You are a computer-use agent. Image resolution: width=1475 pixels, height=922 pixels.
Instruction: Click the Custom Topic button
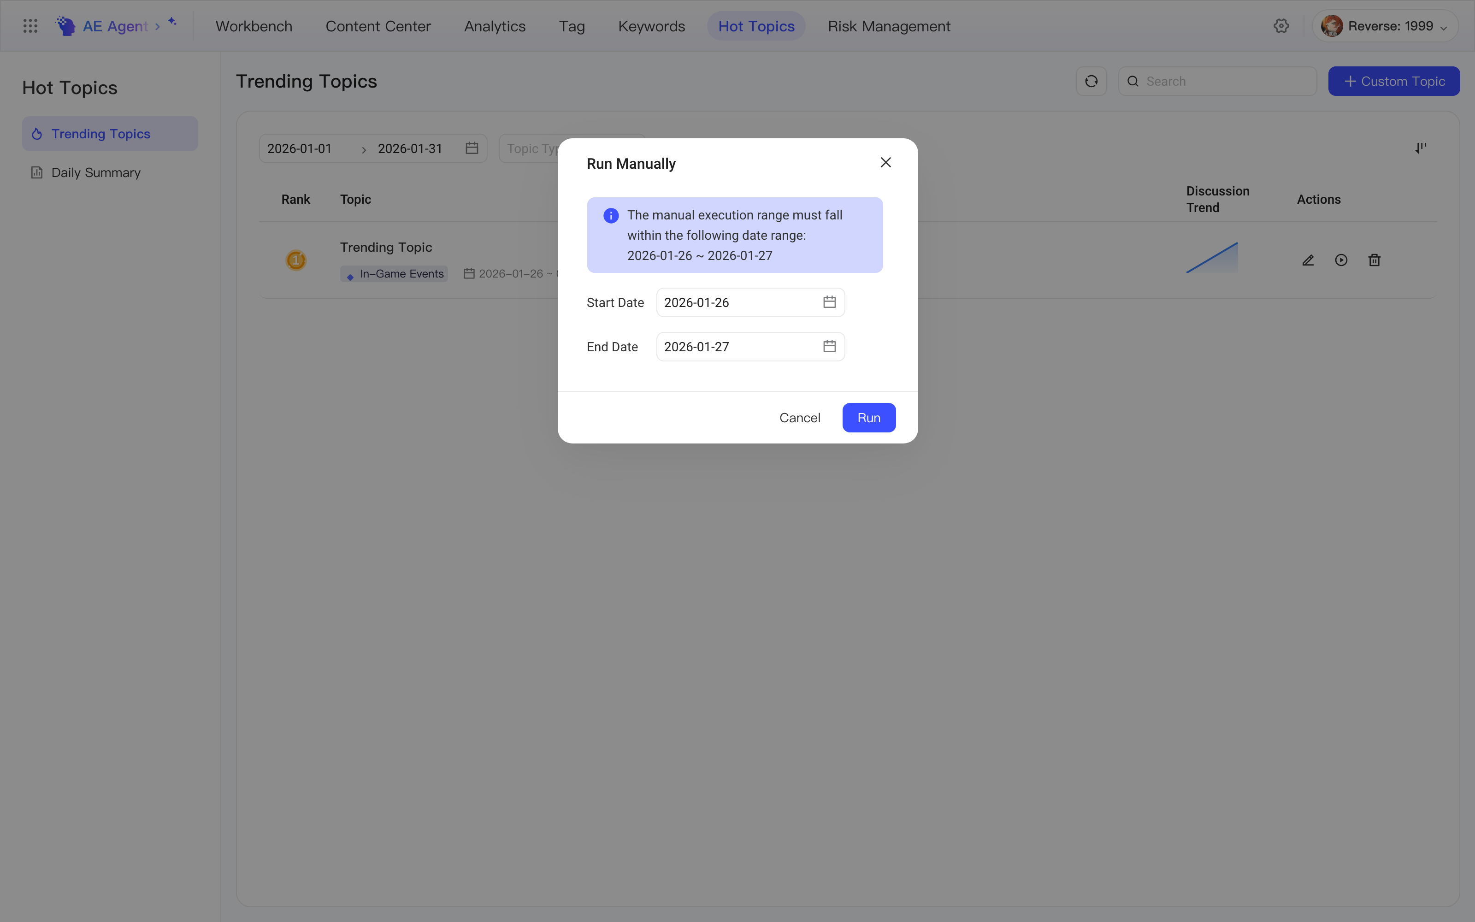1394,81
